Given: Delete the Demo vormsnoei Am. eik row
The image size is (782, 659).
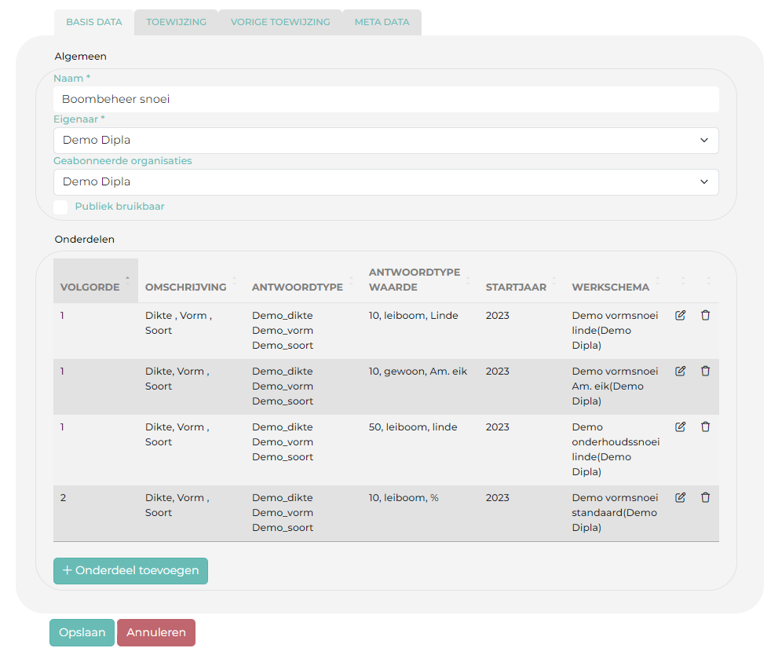Looking at the screenshot, I should pyautogui.click(x=705, y=372).
